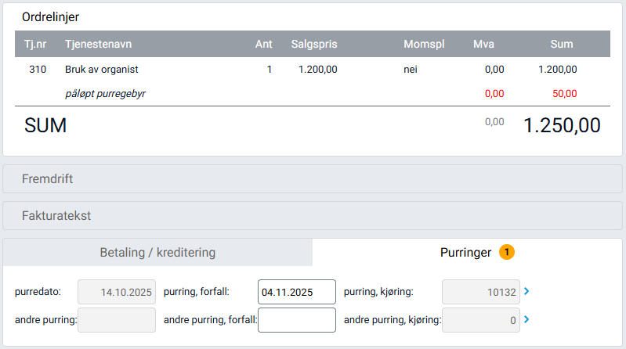
Task: Click the Tj.nr column header
Action: pos(37,44)
